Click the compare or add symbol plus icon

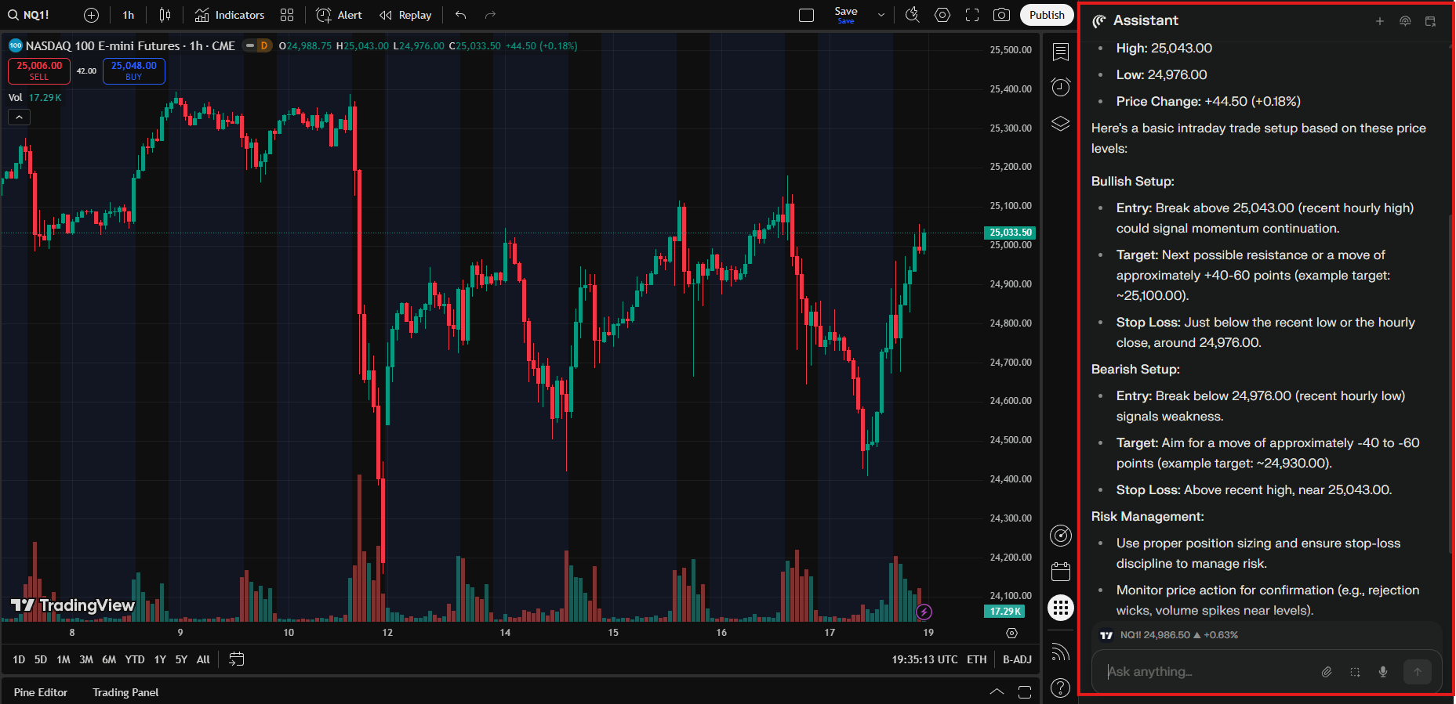point(91,15)
